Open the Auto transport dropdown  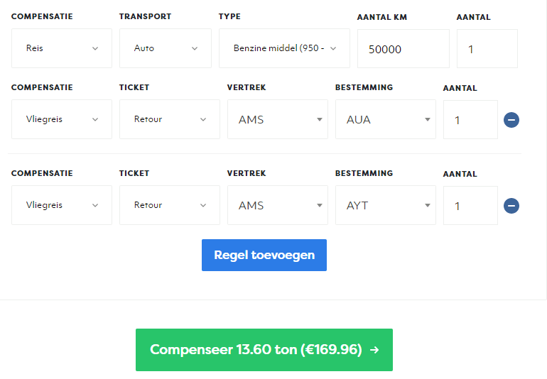click(165, 48)
